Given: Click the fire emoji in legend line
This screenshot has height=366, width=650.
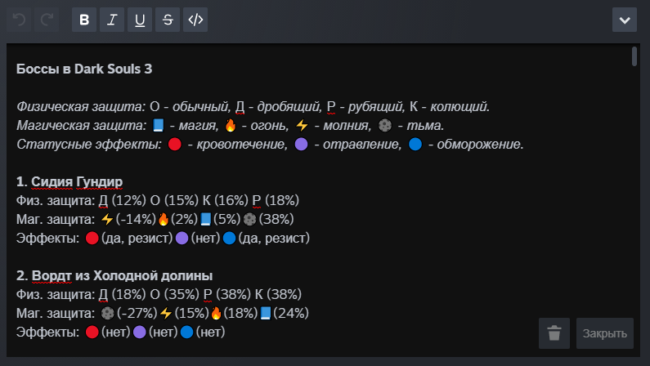Looking at the screenshot, I should pos(230,126).
